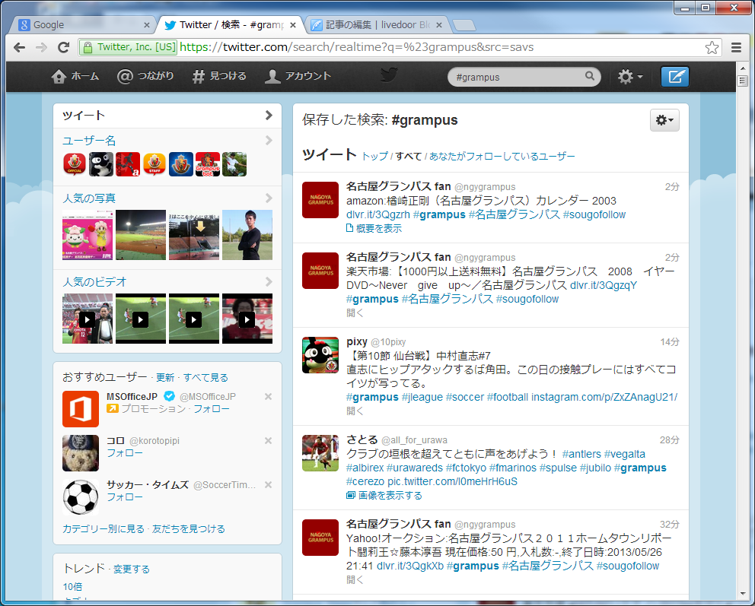Click カテゴリー別に見る link
Image resolution: width=755 pixels, height=606 pixels.
104,529
